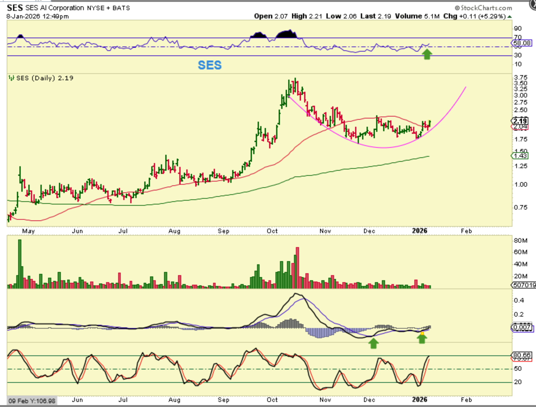Click the 3.00 price axis label
The width and height of the screenshot is (536, 407).
coord(521,95)
